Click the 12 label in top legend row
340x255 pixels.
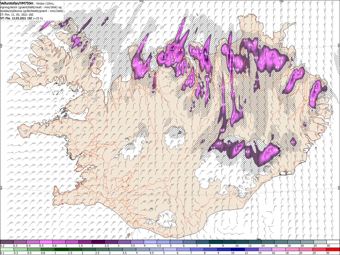pos(250,246)
